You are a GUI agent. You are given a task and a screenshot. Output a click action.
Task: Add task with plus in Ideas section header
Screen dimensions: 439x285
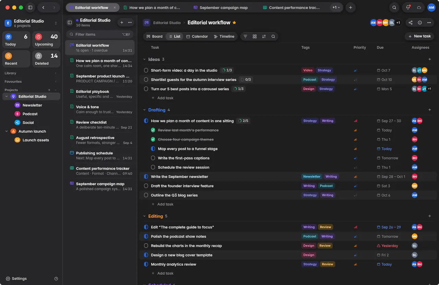tap(430, 59)
